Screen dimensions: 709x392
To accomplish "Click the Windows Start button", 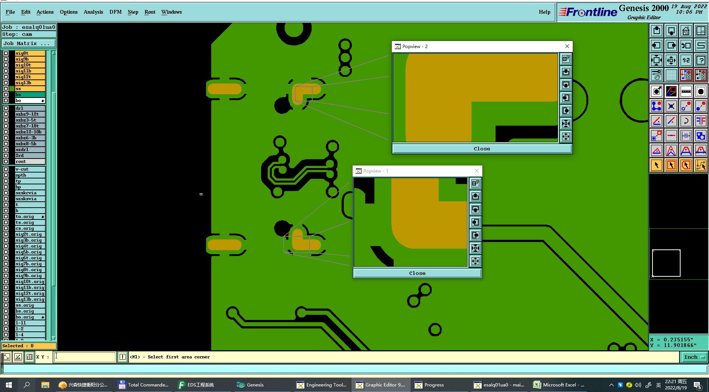I will tap(9, 385).
